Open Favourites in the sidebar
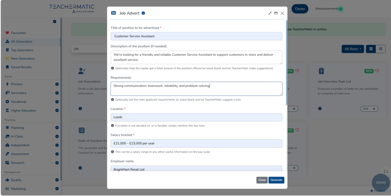The width and height of the screenshot is (391, 196). coord(18,33)
